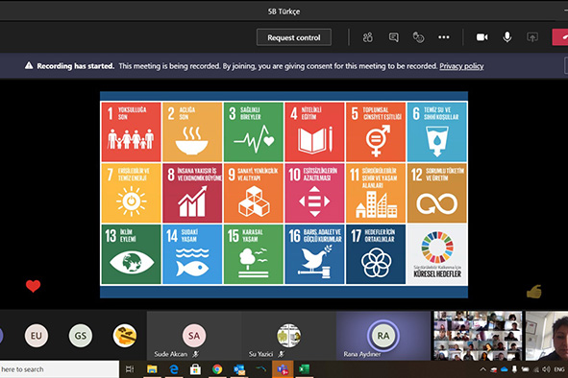Click goal 4 Nitelikli Eğitim tile
This screenshot has height=378, width=568.
coord(314,132)
